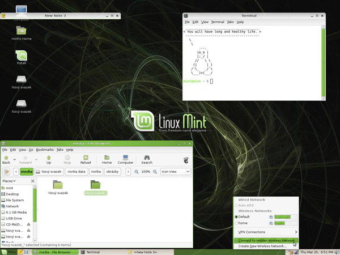Open the Icon View dropdown
The width and height of the screenshot is (340, 255).
click(x=176, y=171)
